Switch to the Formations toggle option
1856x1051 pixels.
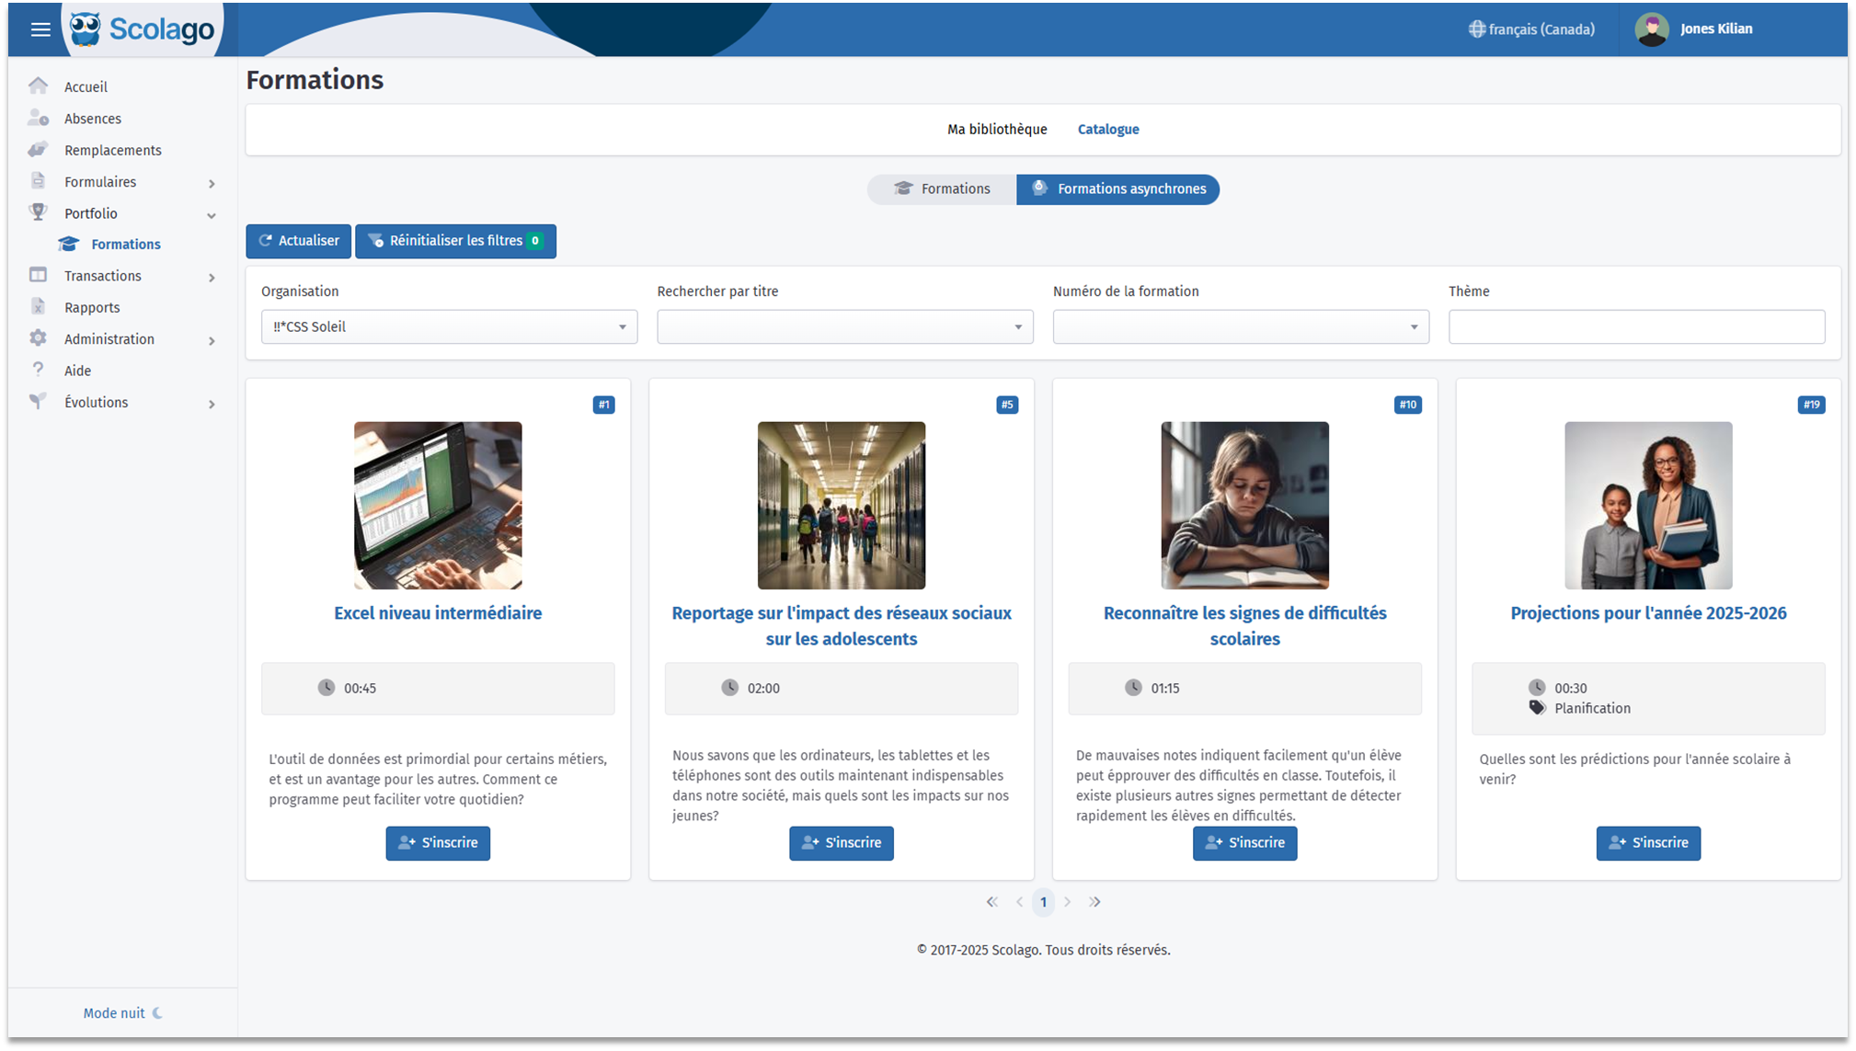click(942, 188)
